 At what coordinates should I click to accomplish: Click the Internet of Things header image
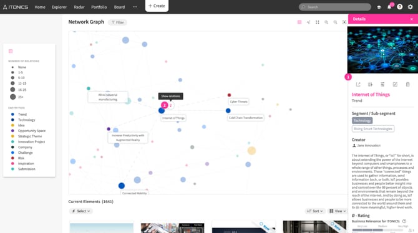pyautogui.click(x=382, y=50)
